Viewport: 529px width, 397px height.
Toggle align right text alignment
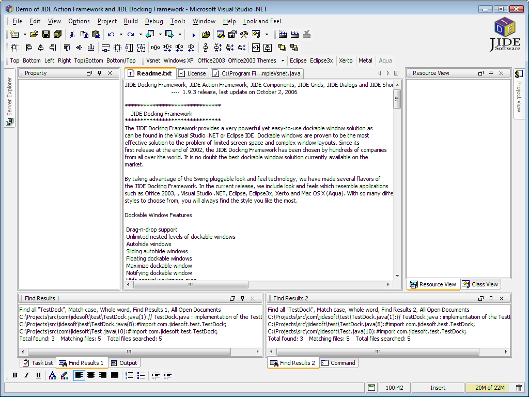[x=103, y=375]
